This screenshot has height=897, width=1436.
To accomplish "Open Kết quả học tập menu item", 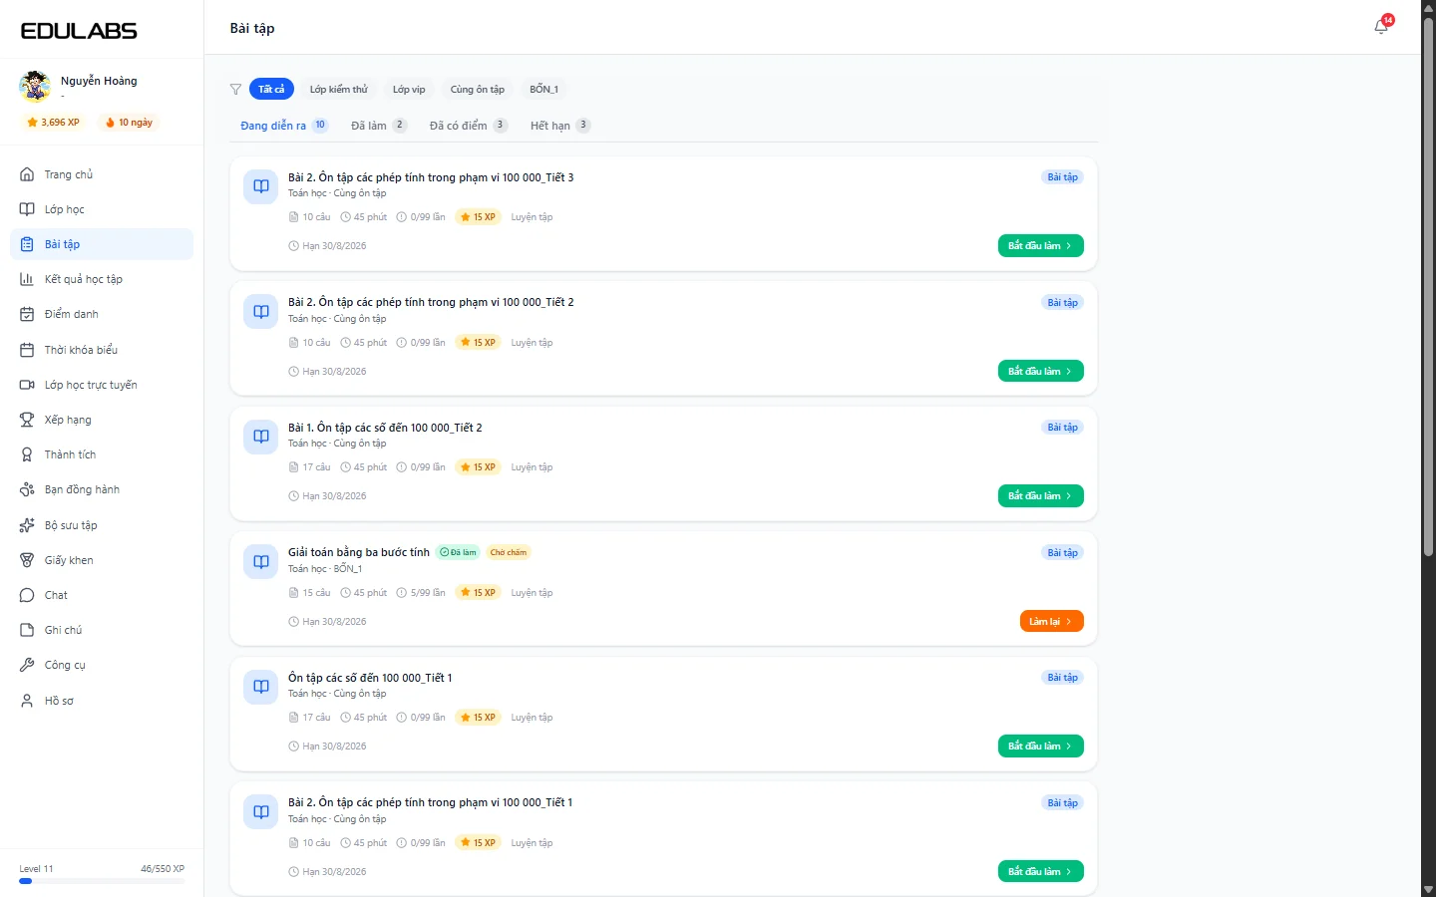I will click(x=102, y=279).
